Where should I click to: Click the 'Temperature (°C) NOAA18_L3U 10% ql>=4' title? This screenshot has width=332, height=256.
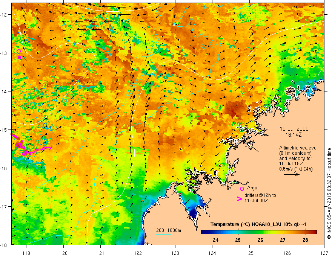258,224
